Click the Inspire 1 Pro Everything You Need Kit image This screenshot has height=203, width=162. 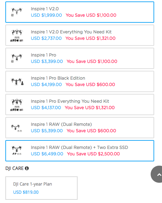pyautogui.click(x=17, y=105)
